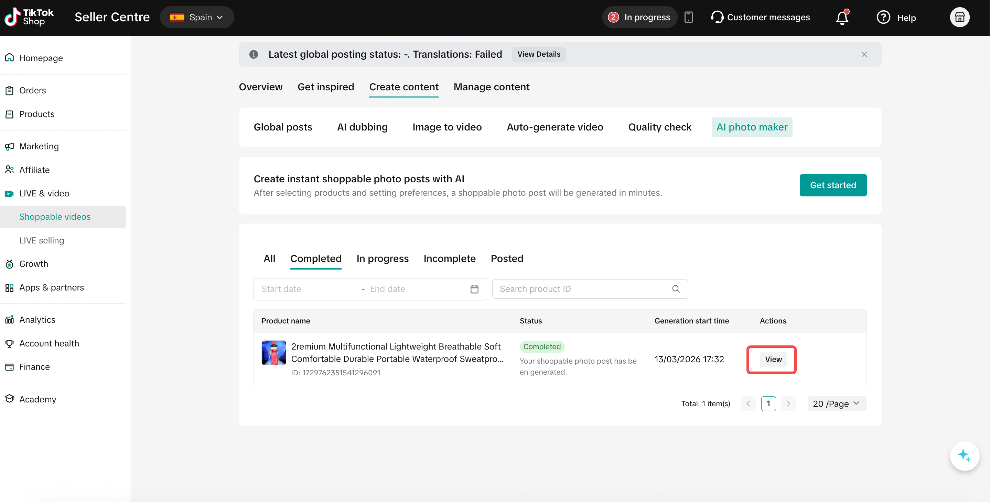
Task: Click the notification bell icon
Action: [x=842, y=18]
